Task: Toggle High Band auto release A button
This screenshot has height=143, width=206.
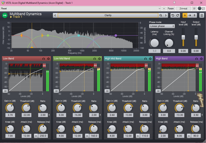Action: point(189,136)
